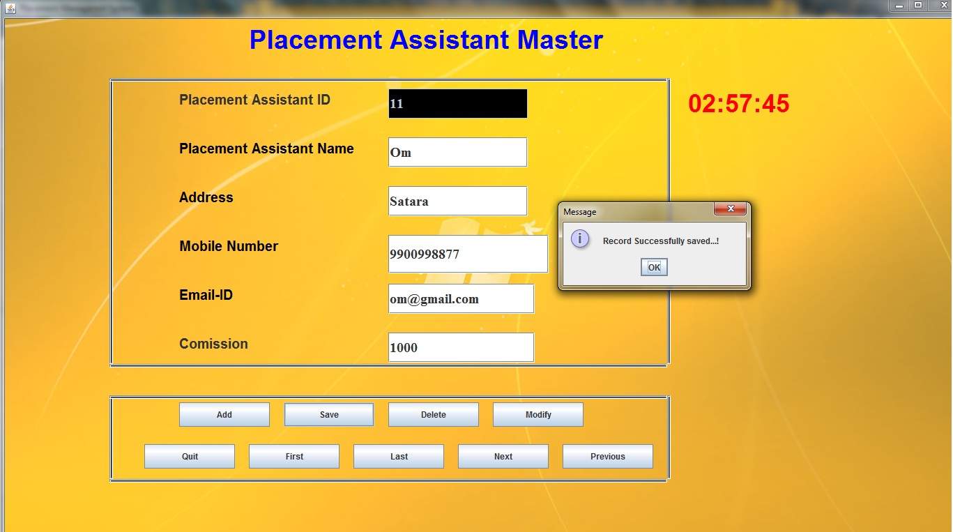Screen dimensions: 953x532
Task: Select the Email-ID field showing om@gmail.com
Action: [x=461, y=298]
